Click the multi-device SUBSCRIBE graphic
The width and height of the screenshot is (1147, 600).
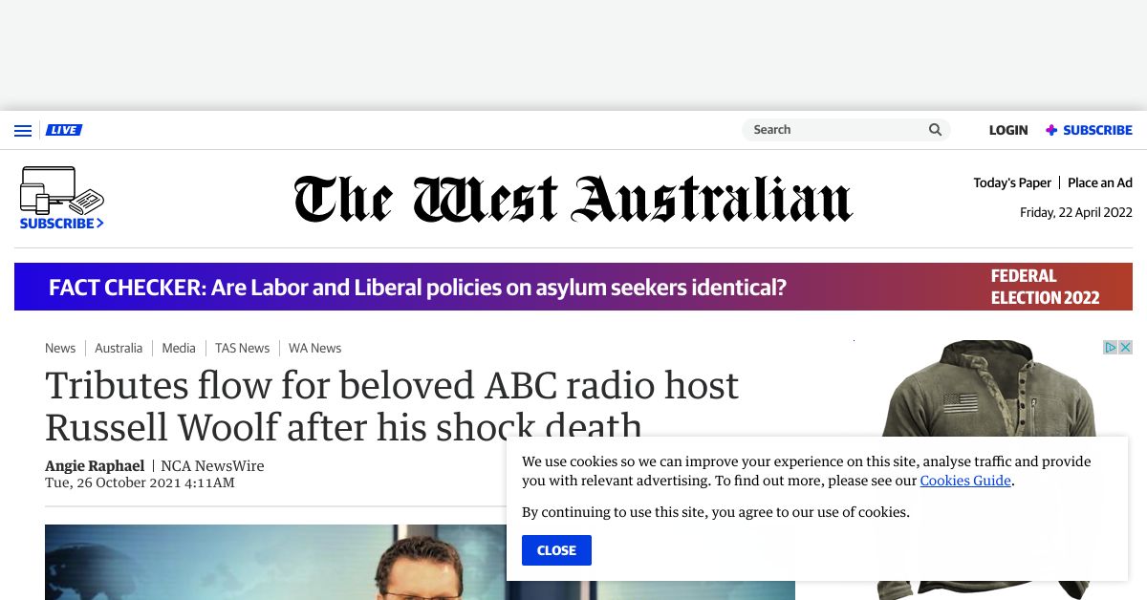tap(61, 196)
